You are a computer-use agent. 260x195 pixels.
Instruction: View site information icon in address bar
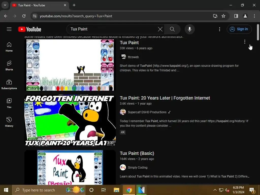(x=35, y=16)
